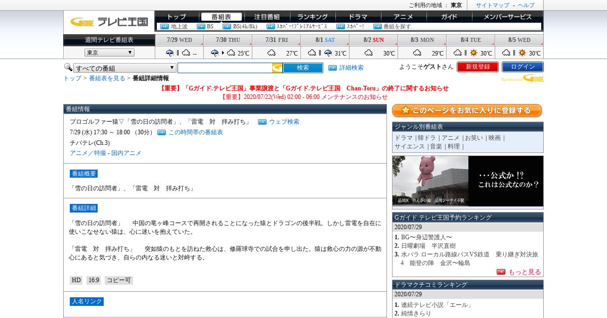Click the arrow icon beside 番組を探す
The image size is (607, 318).
point(377,26)
